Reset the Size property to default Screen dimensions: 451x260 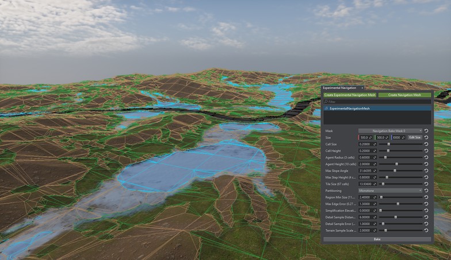(x=426, y=138)
